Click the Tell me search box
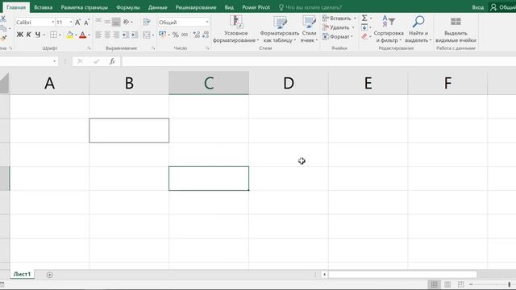Image resolution: width=516 pixels, height=290 pixels. click(310, 7)
